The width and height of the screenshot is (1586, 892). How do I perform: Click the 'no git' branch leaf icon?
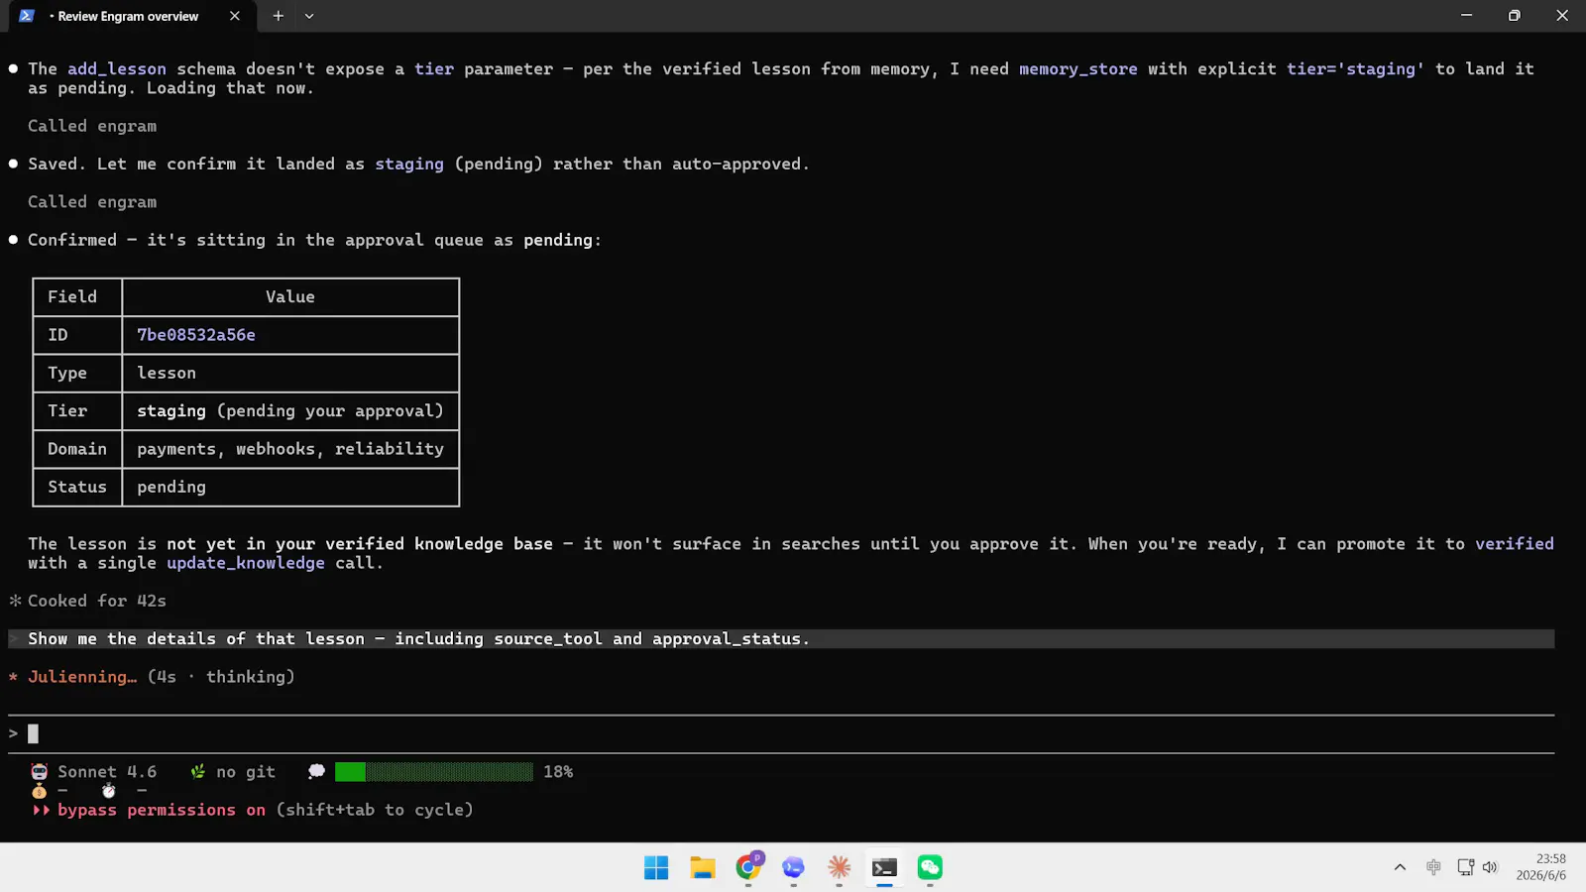click(x=197, y=772)
